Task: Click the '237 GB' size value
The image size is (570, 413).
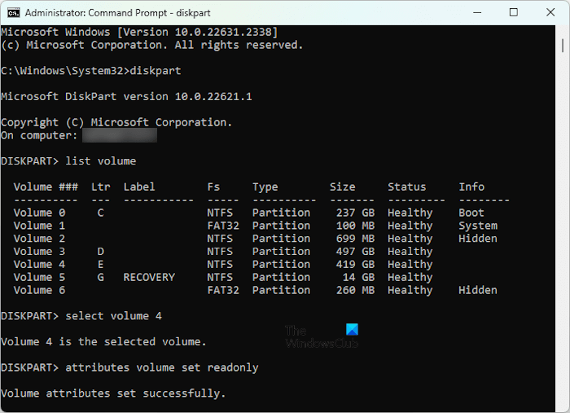Action: 355,213
